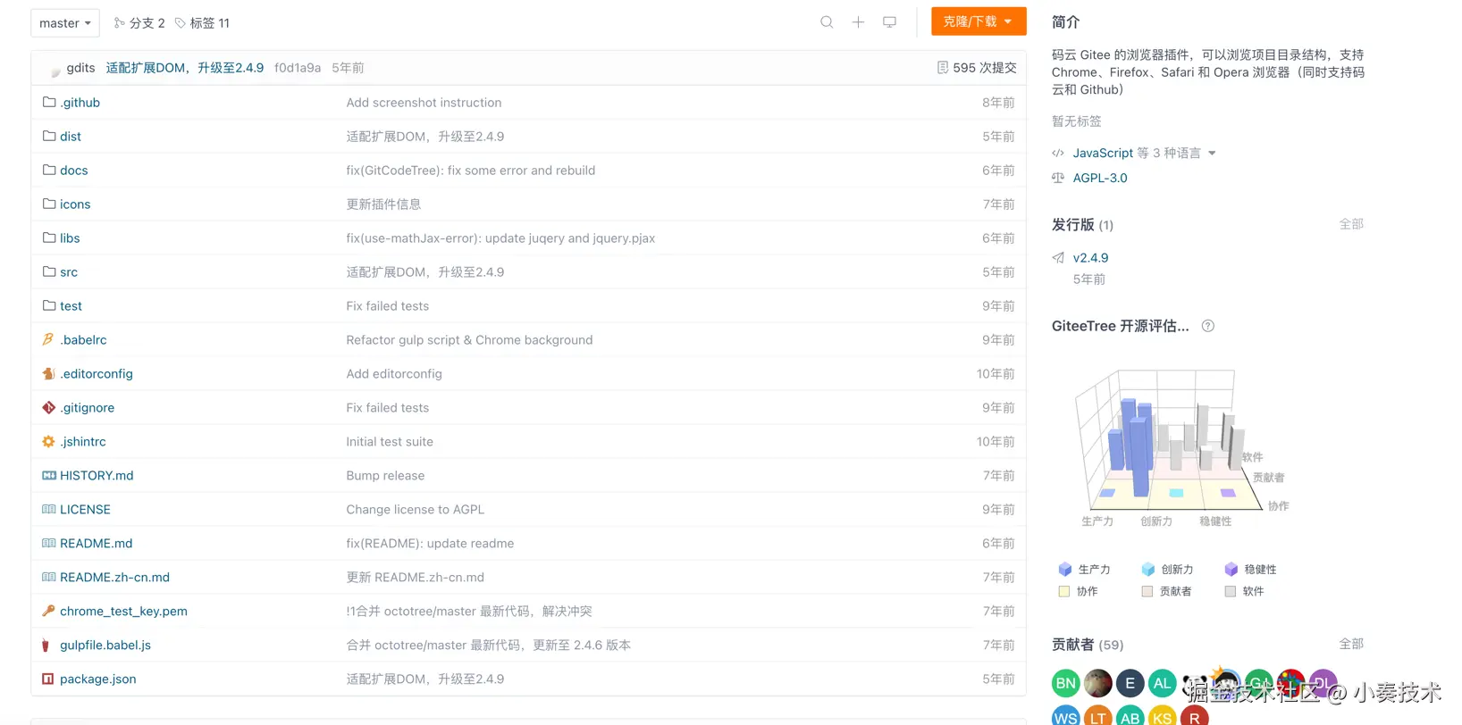Image resolution: width=1462 pixels, height=725 pixels.
Task: Open the 克隆/下载 dropdown button
Action: click(979, 21)
